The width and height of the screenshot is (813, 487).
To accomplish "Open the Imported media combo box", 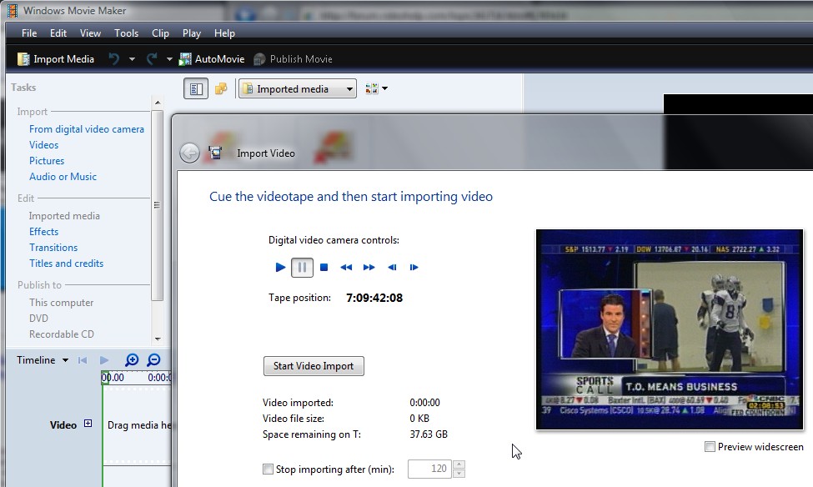I will (298, 88).
